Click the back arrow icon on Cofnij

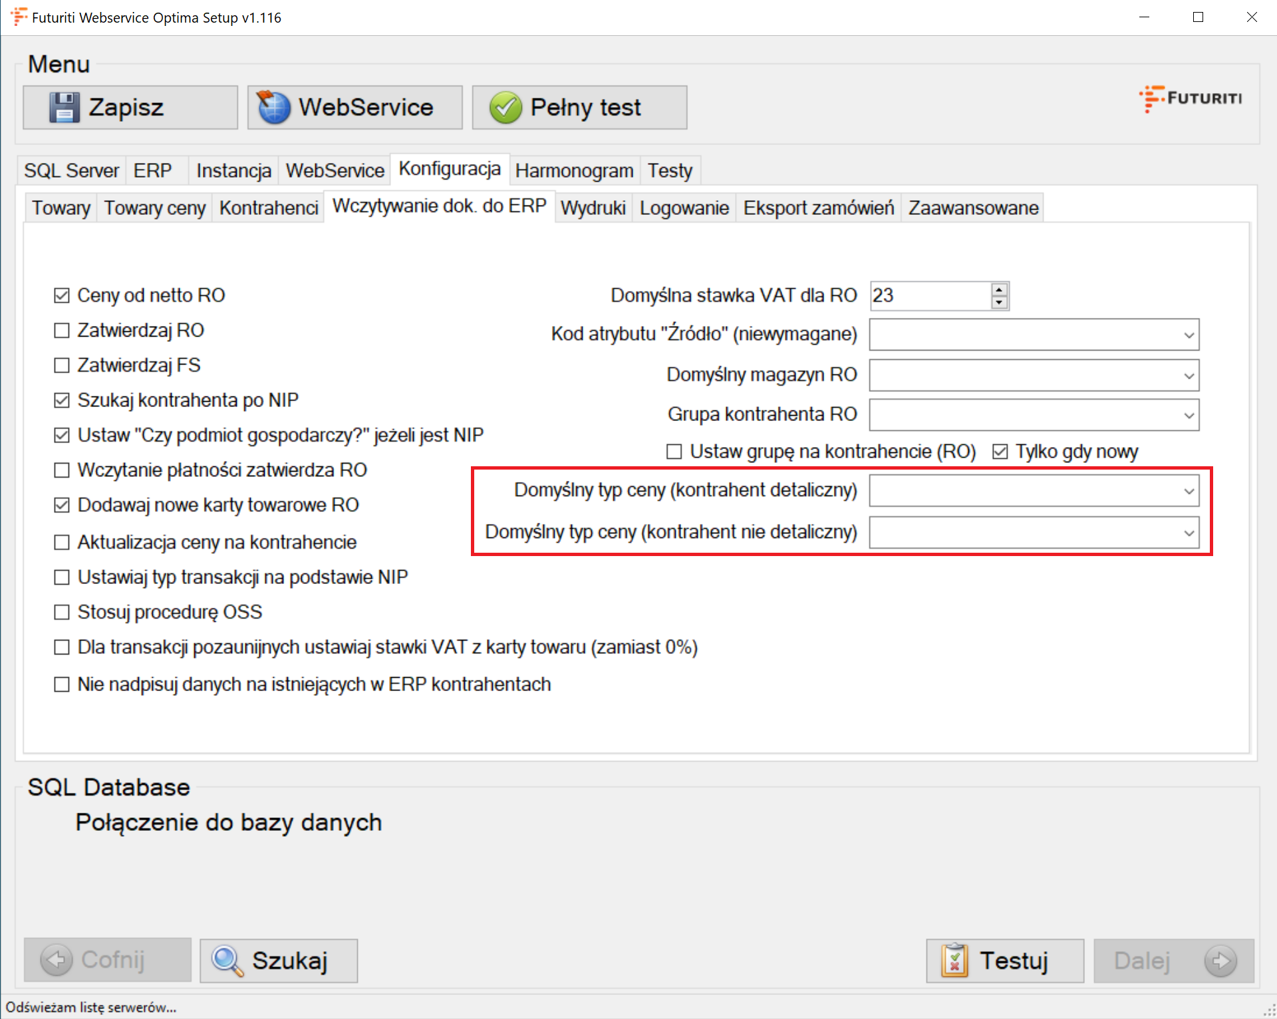57,960
